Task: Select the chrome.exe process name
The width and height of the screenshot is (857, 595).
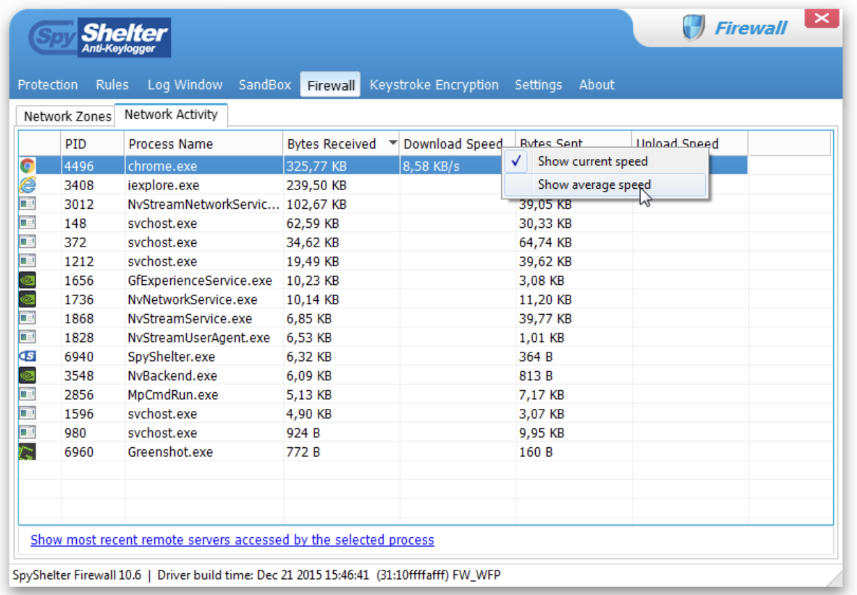Action: pyautogui.click(x=162, y=166)
